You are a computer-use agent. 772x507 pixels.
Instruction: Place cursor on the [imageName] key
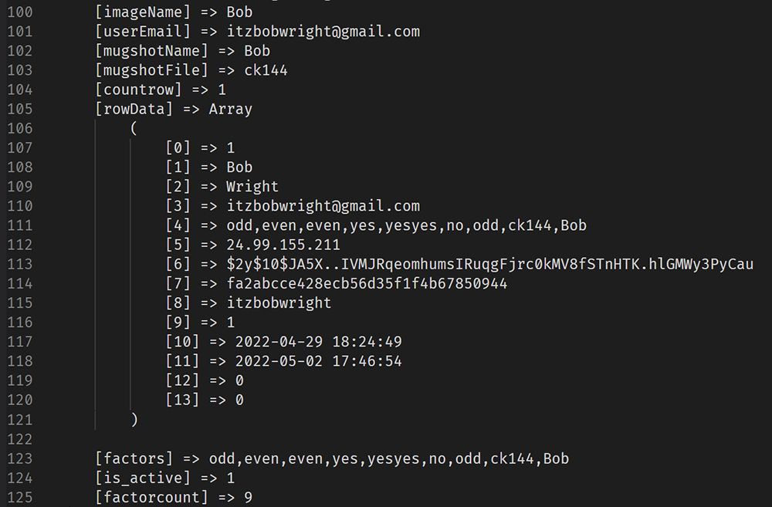click(143, 12)
